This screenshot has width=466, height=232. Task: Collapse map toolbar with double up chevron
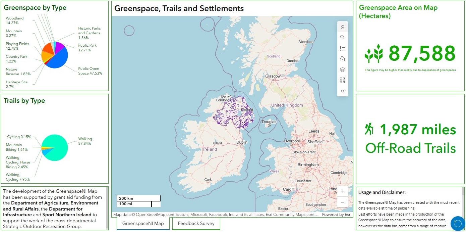click(x=342, y=27)
